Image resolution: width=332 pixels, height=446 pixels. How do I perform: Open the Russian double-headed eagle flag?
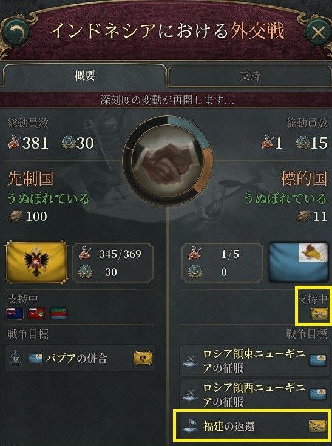point(36,262)
